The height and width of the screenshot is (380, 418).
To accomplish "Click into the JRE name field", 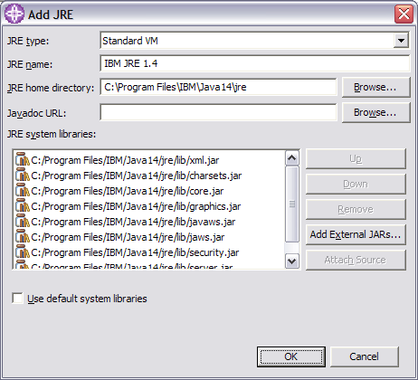I will (255, 63).
